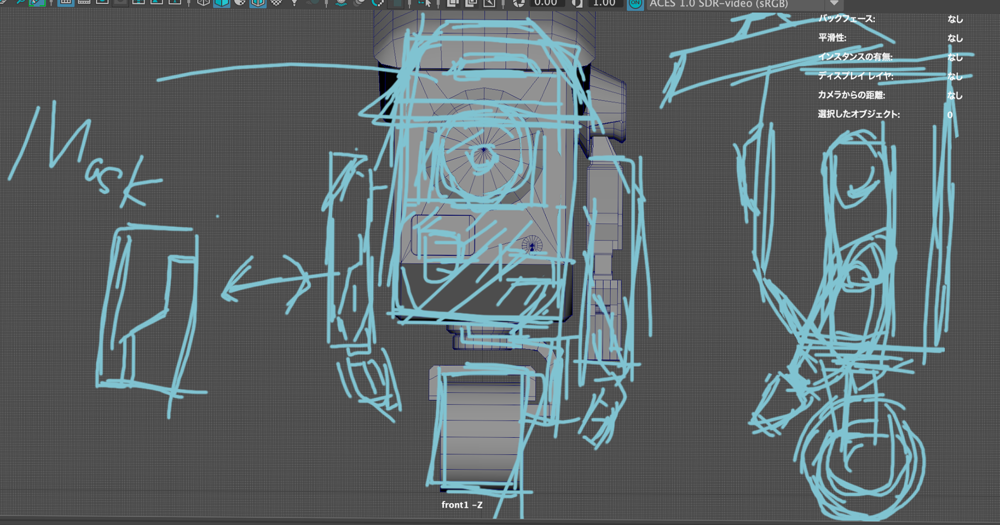Screen dimensions: 1000x525
Task: Toggle multisample anti-aliasing icon
Action: (378, 3)
